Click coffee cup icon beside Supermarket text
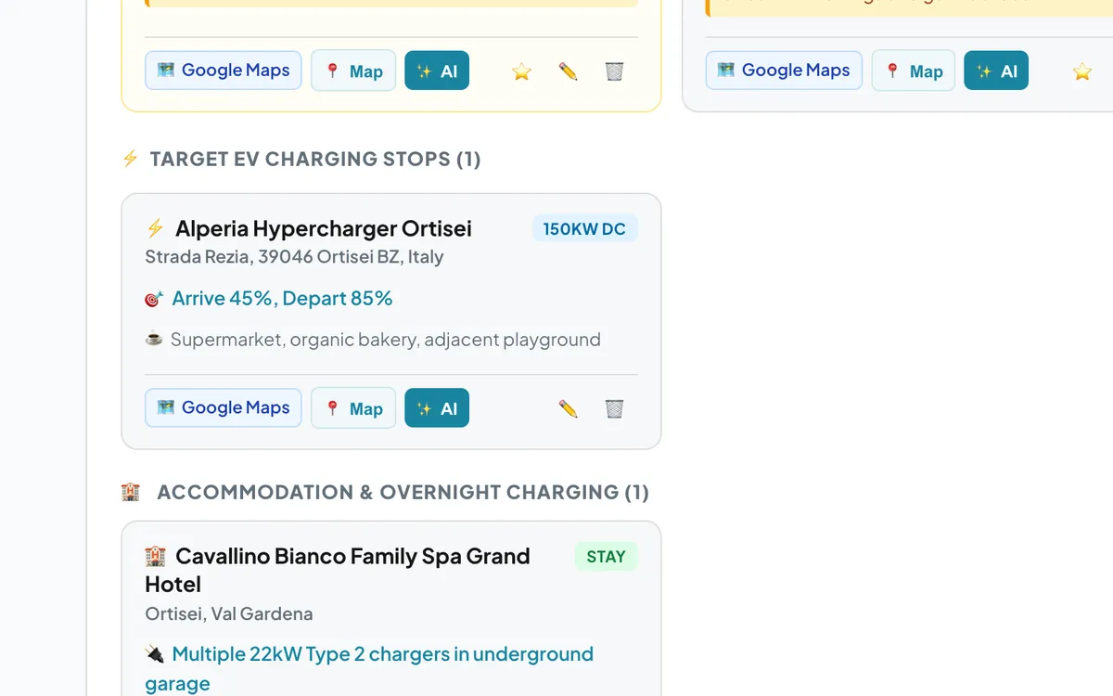This screenshot has height=696, width=1113. (x=154, y=340)
